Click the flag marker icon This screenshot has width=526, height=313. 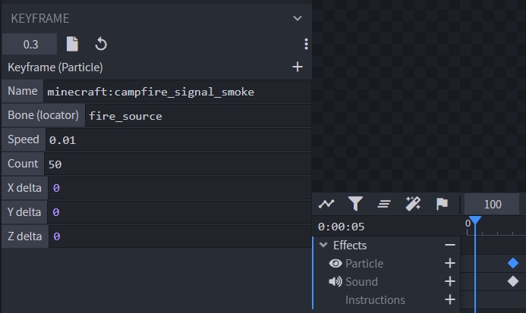point(442,204)
